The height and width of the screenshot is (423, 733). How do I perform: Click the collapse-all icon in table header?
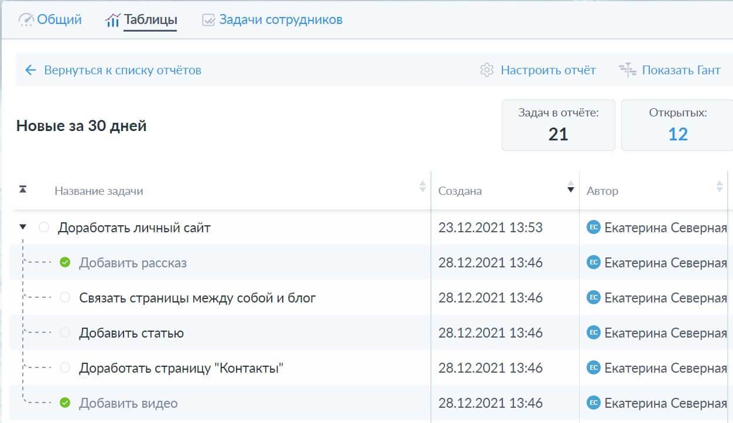(23, 190)
